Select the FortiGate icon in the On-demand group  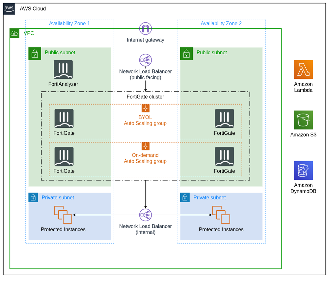pyautogui.click(x=64, y=156)
